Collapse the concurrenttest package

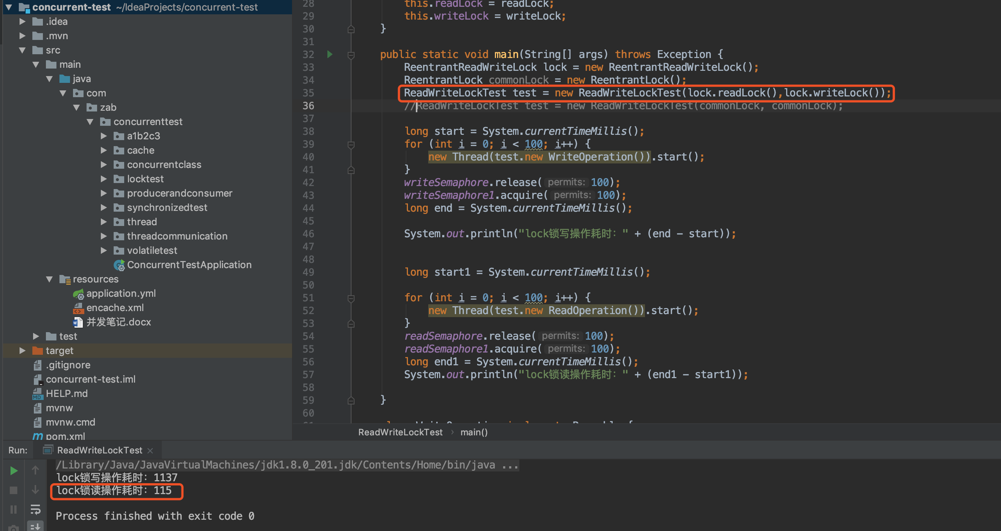pos(90,122)
